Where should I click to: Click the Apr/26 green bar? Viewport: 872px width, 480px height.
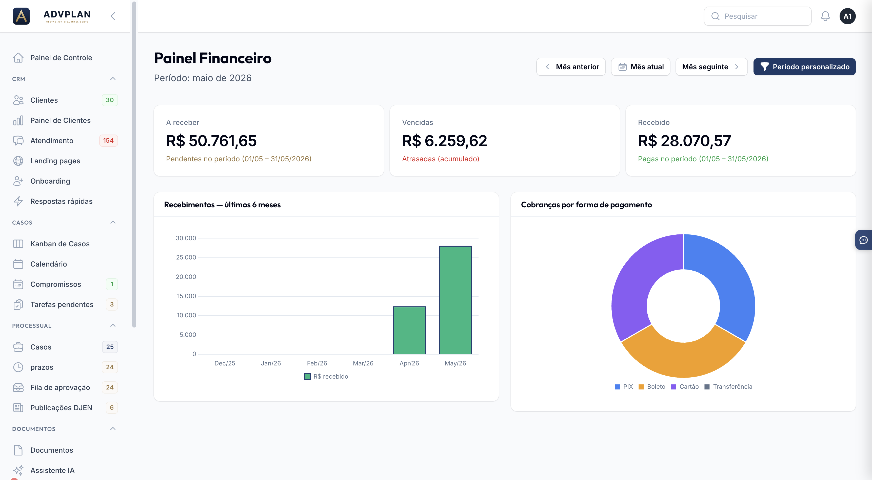409,330
